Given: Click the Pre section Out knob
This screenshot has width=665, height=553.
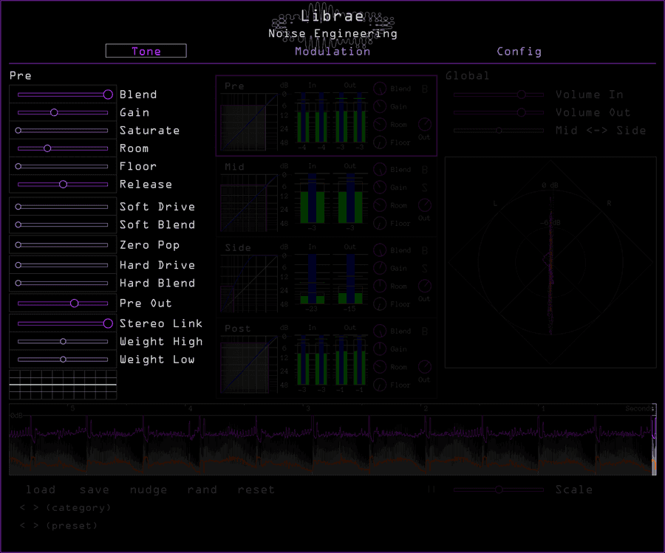Looking at the screenshot, I should point(425,124).
